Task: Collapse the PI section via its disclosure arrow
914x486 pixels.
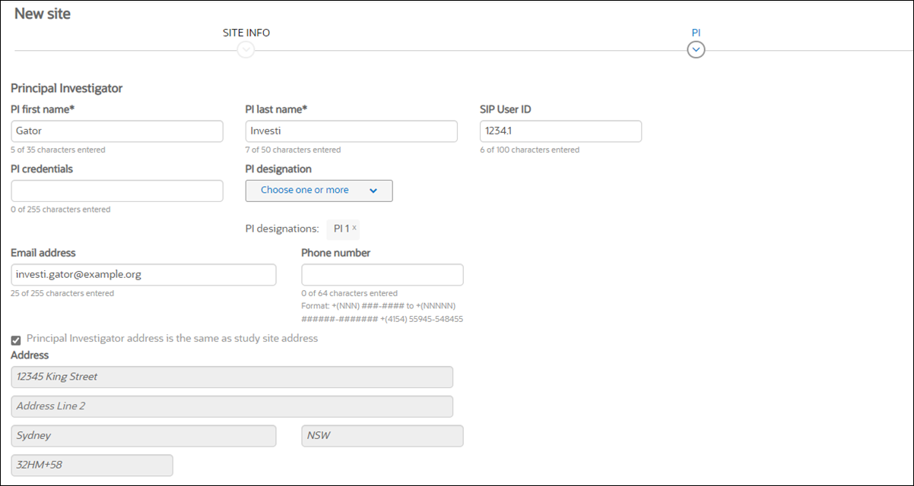Action: (x=696, y=49)
